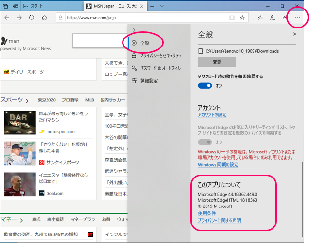311x244 pixels.
Task: Expand the スポーツ section arrow
Action: [27, 101]
